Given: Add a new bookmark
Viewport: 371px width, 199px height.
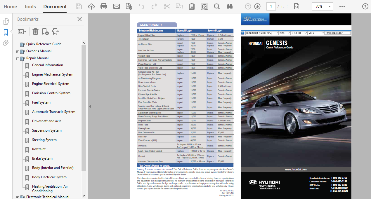Looking at the screenshot, I should 45,32.
